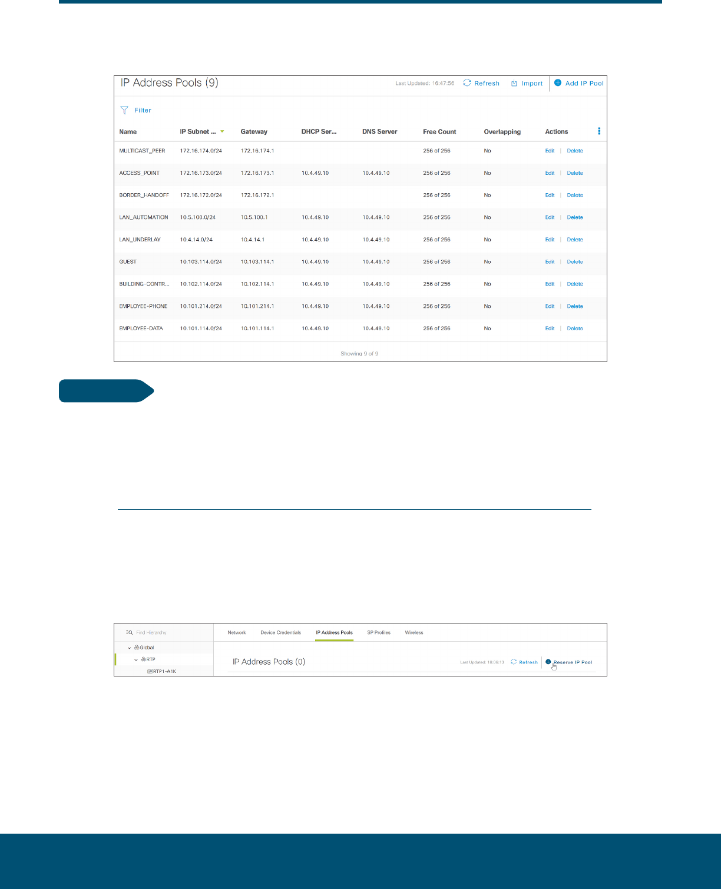Edit the ACCESS_POINT pool

pyautogui.click(x=550, y=173)
